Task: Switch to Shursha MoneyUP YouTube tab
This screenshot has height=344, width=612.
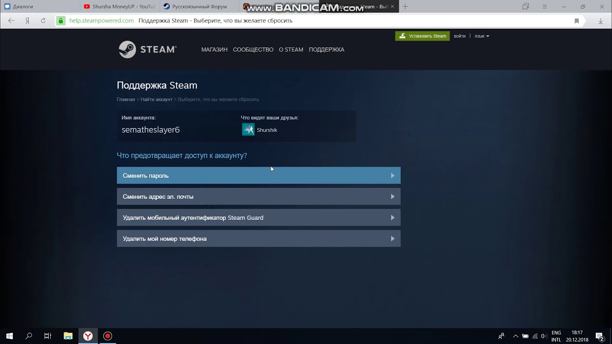Action: (x=120, y=7)
